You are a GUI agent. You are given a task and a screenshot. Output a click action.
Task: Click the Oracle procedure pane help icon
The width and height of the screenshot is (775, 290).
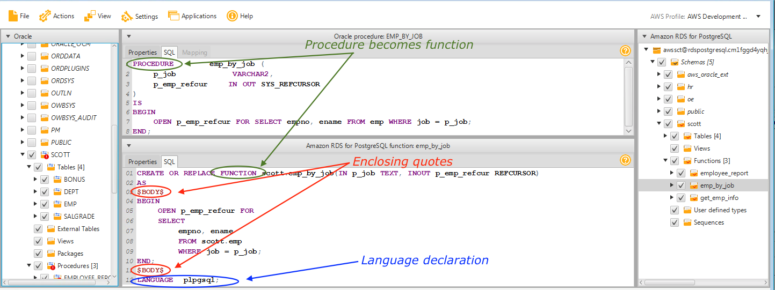pyautogui.click(x=625, y=51)
